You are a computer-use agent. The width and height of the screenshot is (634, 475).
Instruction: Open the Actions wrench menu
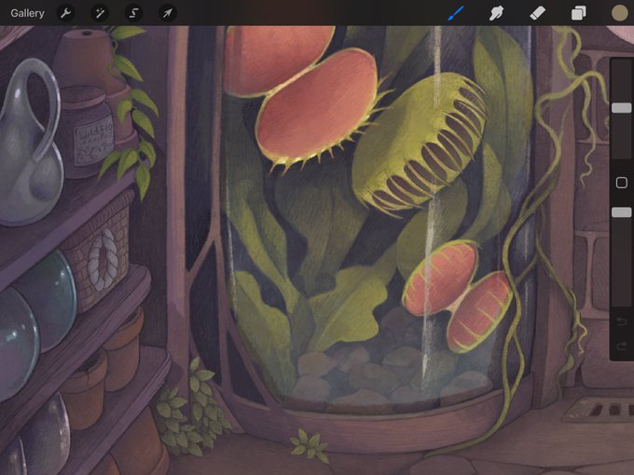point(65,13)
